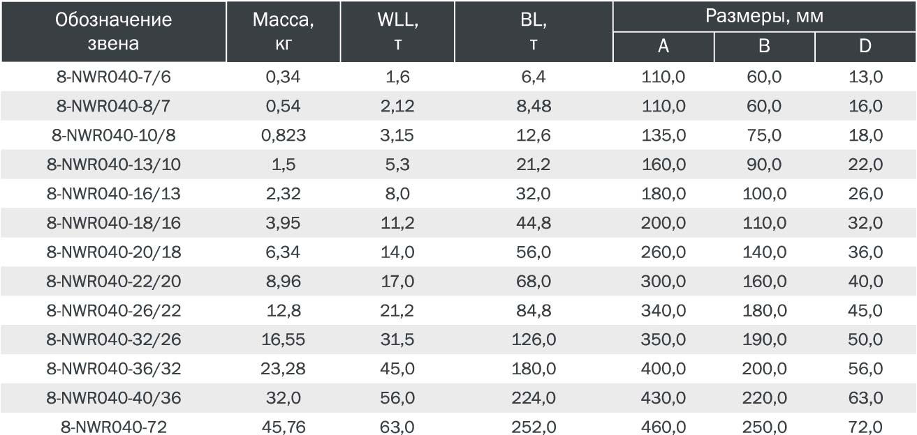Click the 'Размеры, мм' header
Image resolution: width=917 pixels, height=435 pixels.
(x=765, y=16)
